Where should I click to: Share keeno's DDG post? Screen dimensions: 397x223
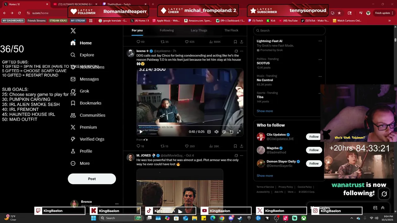tap(242, 146)
